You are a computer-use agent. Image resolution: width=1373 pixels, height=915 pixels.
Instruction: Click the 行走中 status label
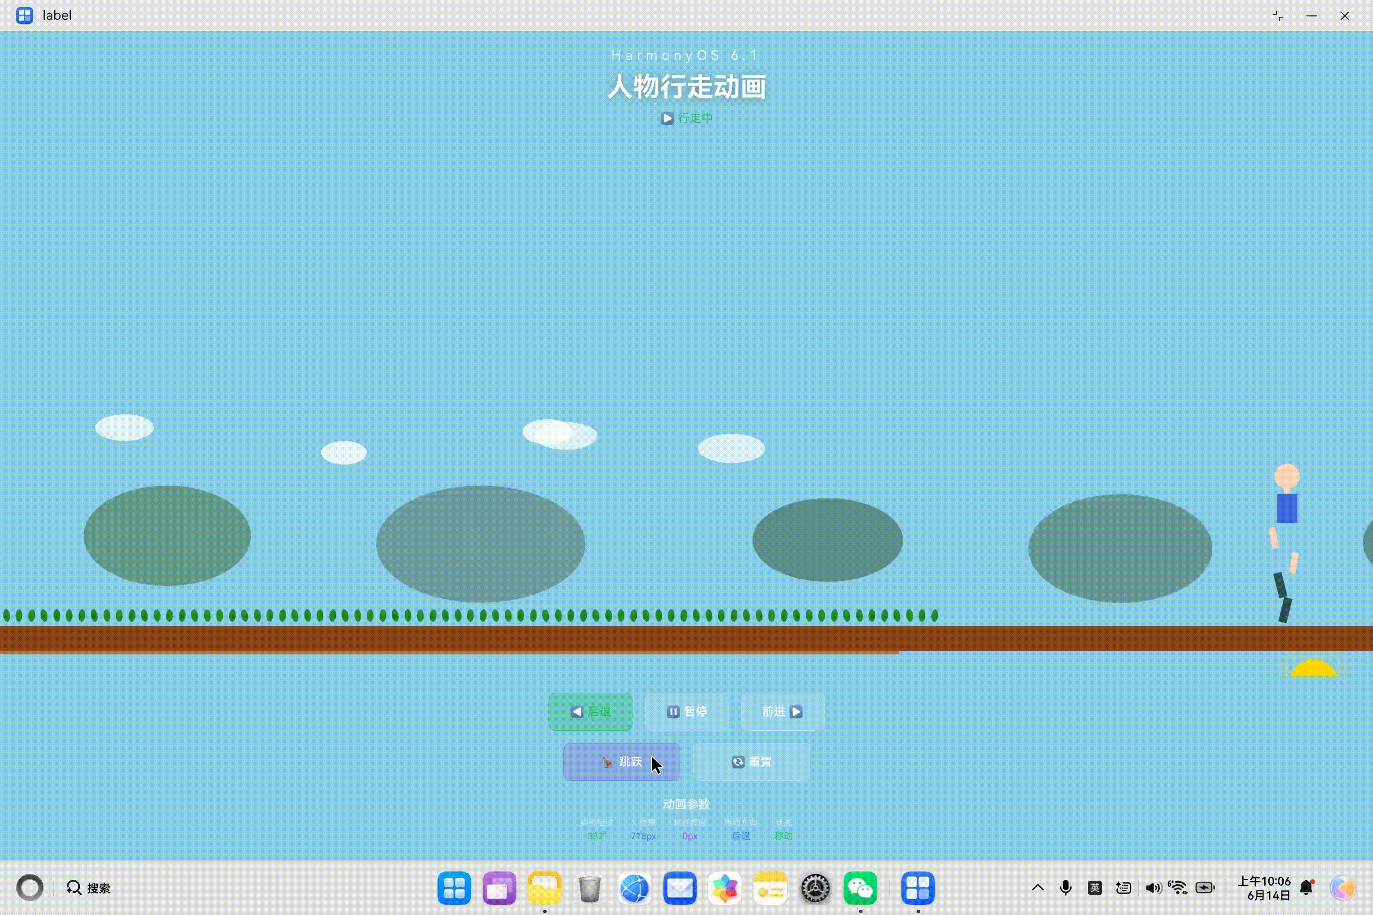pyautogui.click(x=686, y=118)
